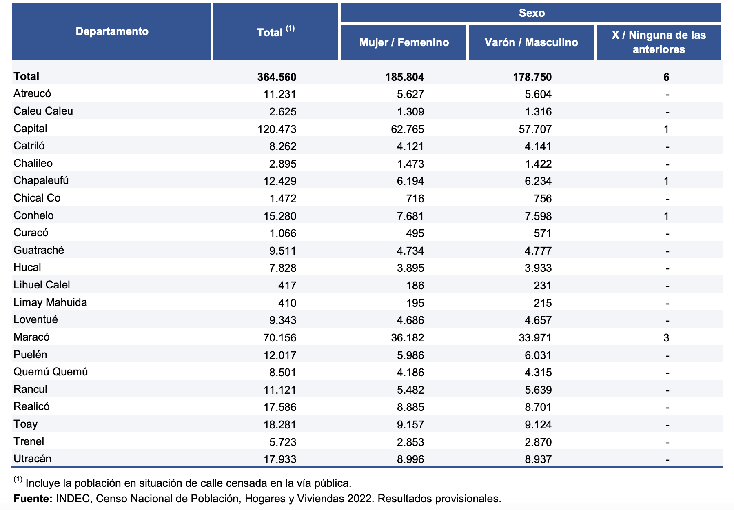Click Capital women value 62.765
The height and width of the screenshot is (510, 734).
[407, 129]
